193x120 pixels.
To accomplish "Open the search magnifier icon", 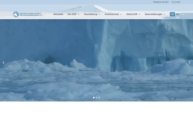I will click(173, 2).
